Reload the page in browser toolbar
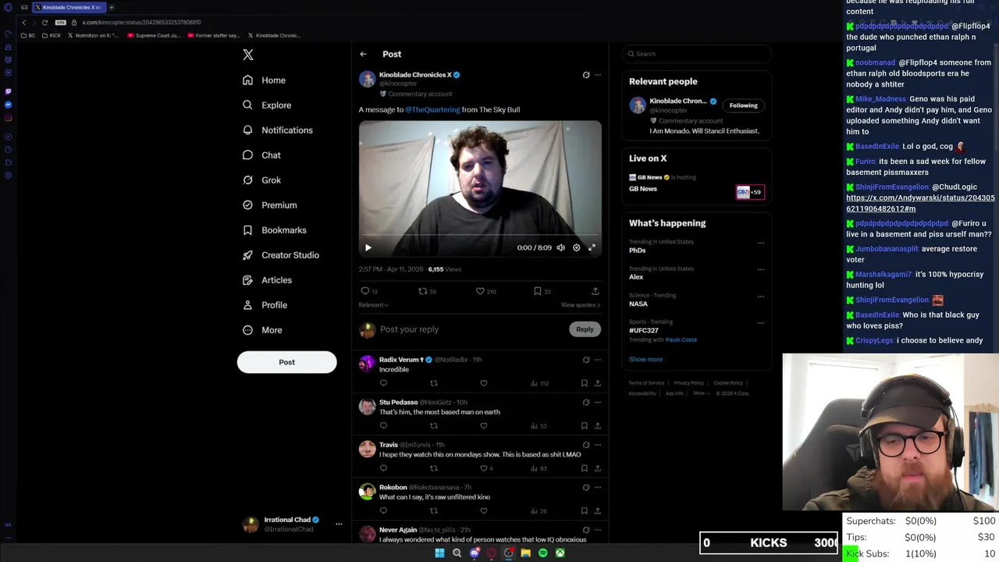 tap(44, 23)
